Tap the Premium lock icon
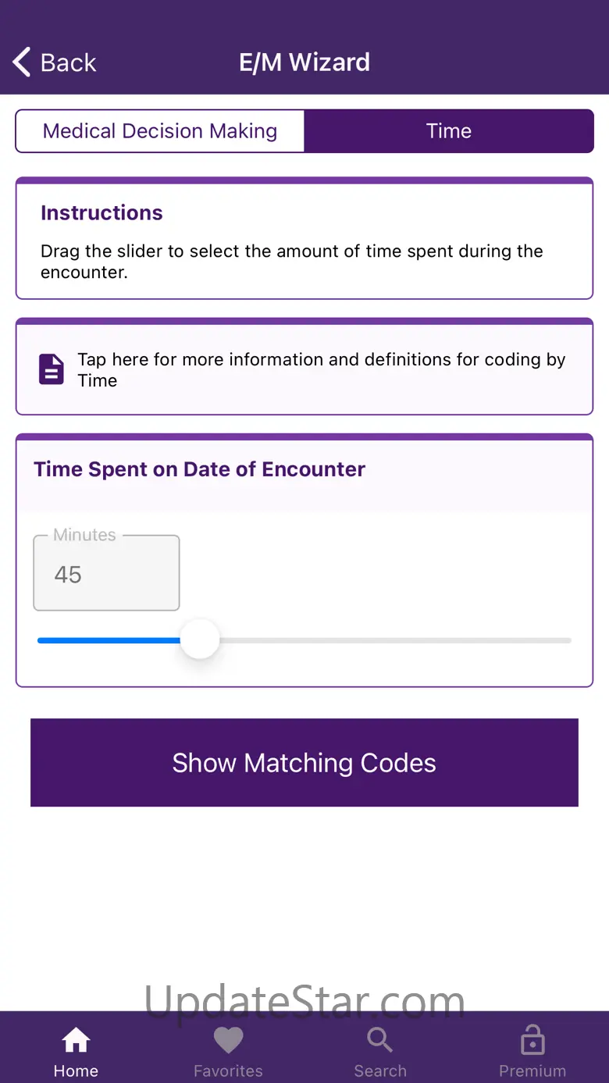609x1083 pixels. point(532,1040)
